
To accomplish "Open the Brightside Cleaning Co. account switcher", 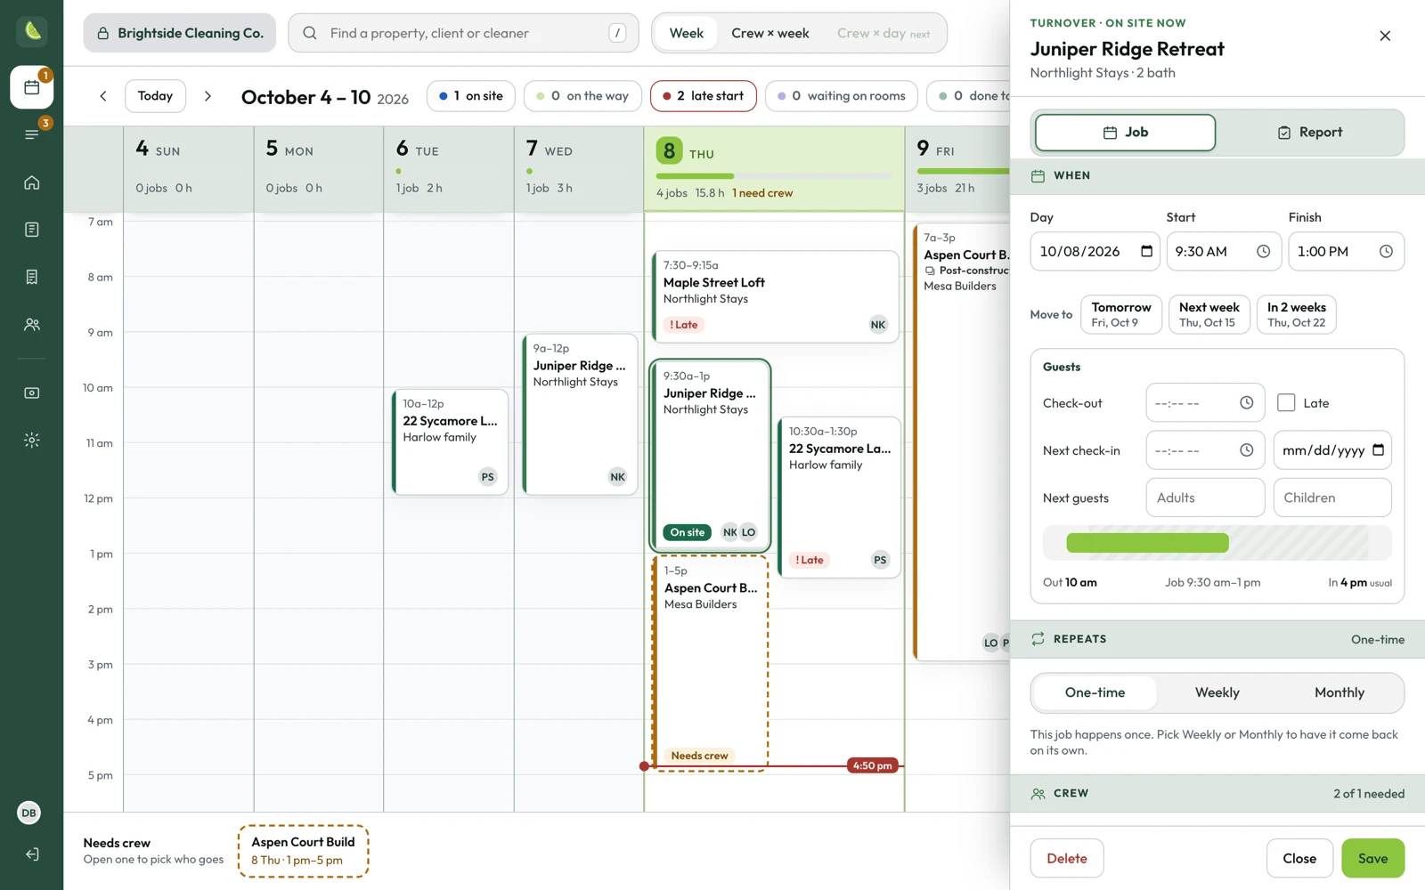I will click(180, 33).
